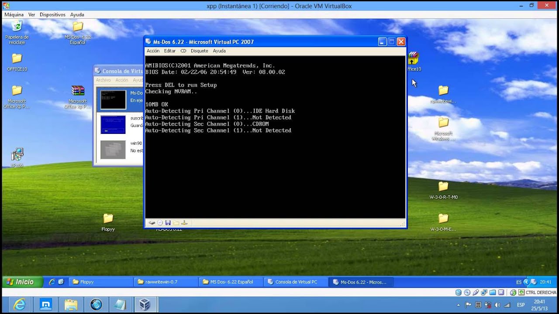The width and height of the screenshot is (559, 314).
Task: Select blue-screen machine thumbnail in Consola
Action: 113,124
